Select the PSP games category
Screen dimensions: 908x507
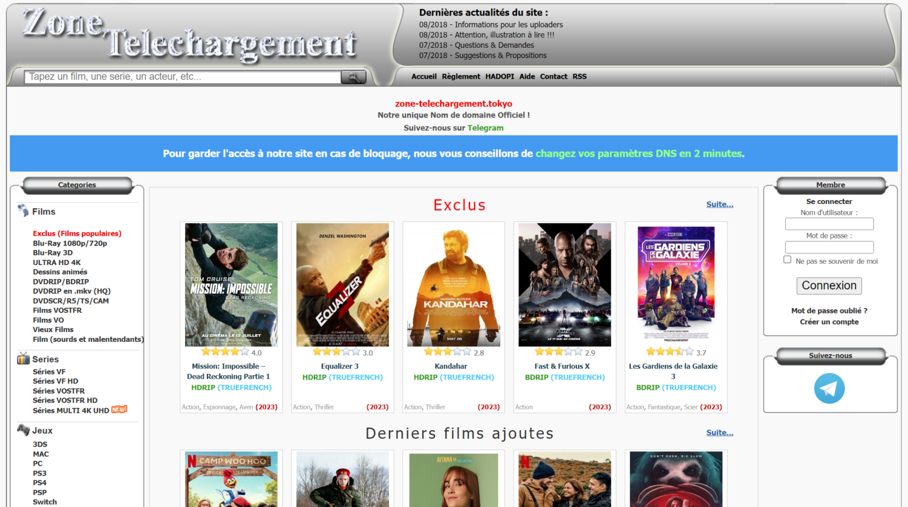[40, 492]
